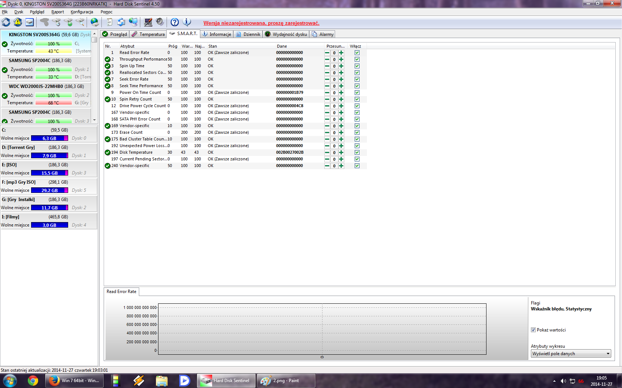Toggle the Włącz checkbox for SATA PHY Error Count

357,119
